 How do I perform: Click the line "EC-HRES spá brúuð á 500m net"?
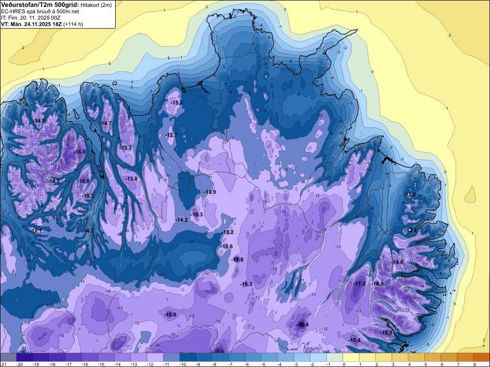coord(40,11)
